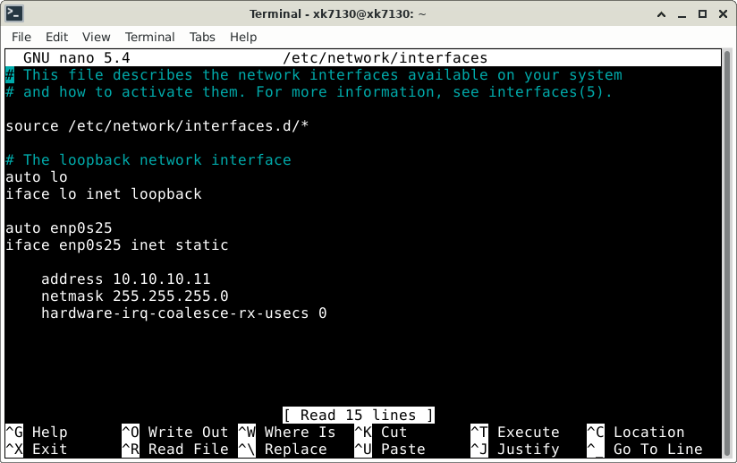Open the View menu
Image resolution: width=737 pixels, height=463 pixels.
click(96, 38)
